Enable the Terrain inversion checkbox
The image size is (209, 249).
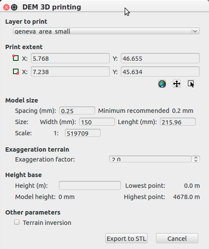17,222
